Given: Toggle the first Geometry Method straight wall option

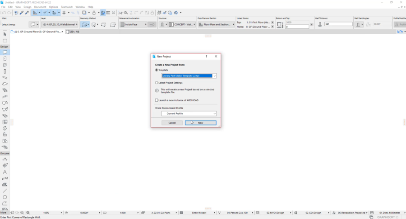Looking at the screenshot, I should pyautogui.click(x=84, y=25).
